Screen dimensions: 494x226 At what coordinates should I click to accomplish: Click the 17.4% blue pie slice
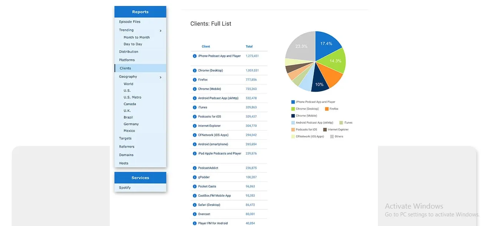[326, 44]
